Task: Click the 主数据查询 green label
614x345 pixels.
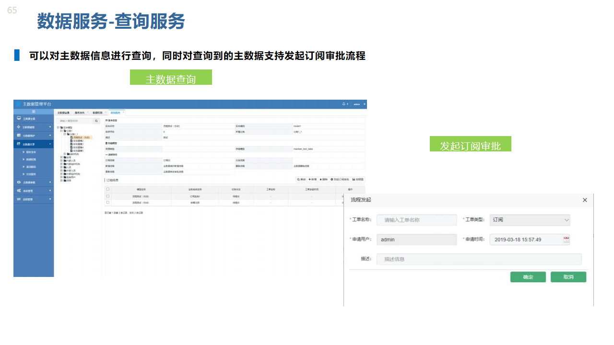Action: [x=171, y=78]
